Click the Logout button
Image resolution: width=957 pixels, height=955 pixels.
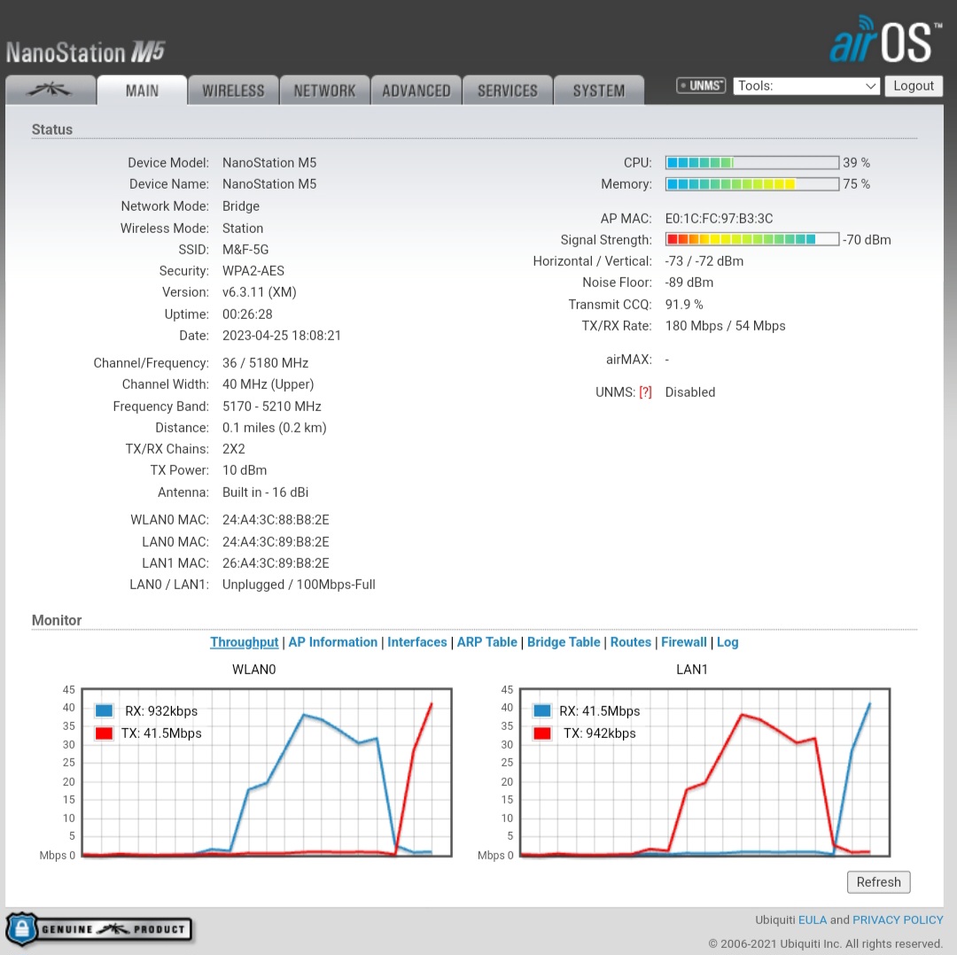914,86
